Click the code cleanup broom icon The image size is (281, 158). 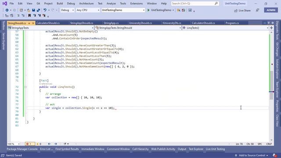tap(65, 144)
